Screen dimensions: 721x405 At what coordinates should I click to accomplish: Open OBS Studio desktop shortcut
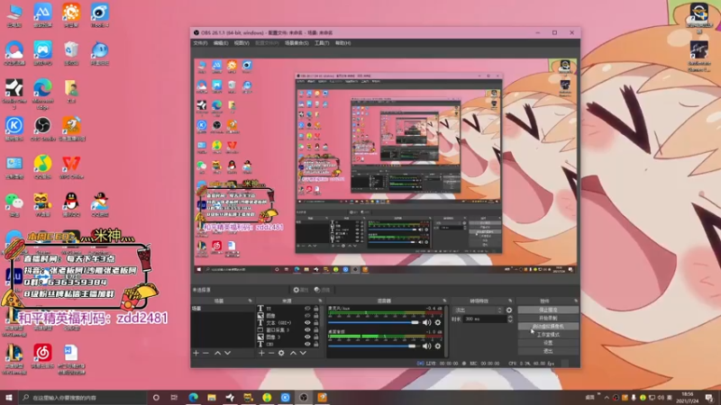click(x=42, y=129)
